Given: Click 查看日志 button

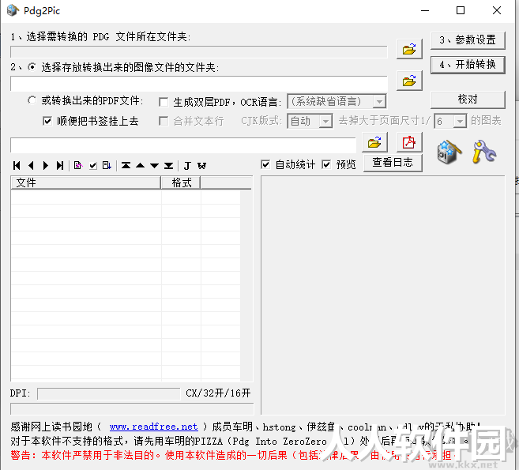Looking at the screenshot, I should click(393, 163).
